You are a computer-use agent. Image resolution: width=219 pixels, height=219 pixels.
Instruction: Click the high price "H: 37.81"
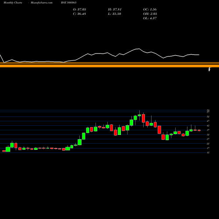point(115,10)
